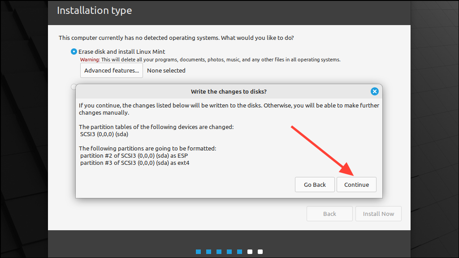Close the Write changes to disks dialog

375,91
